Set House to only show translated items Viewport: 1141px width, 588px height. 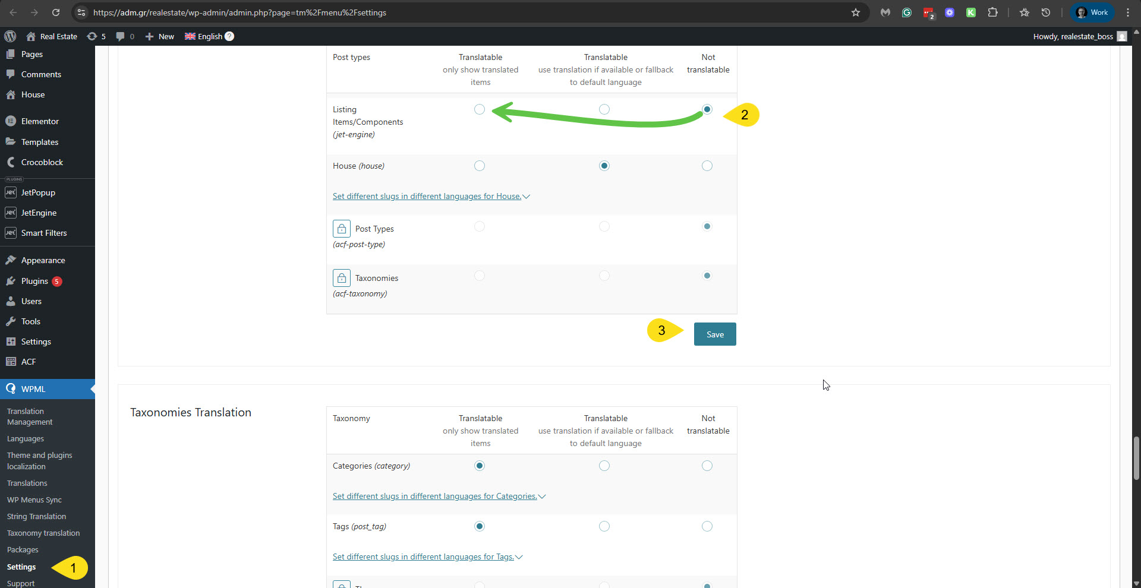pyautogui.click(x=480, y=166)
